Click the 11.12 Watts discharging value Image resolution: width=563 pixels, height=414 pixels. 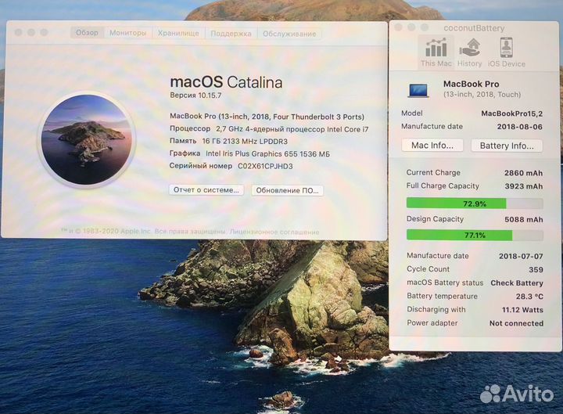(x=522, y=310)
